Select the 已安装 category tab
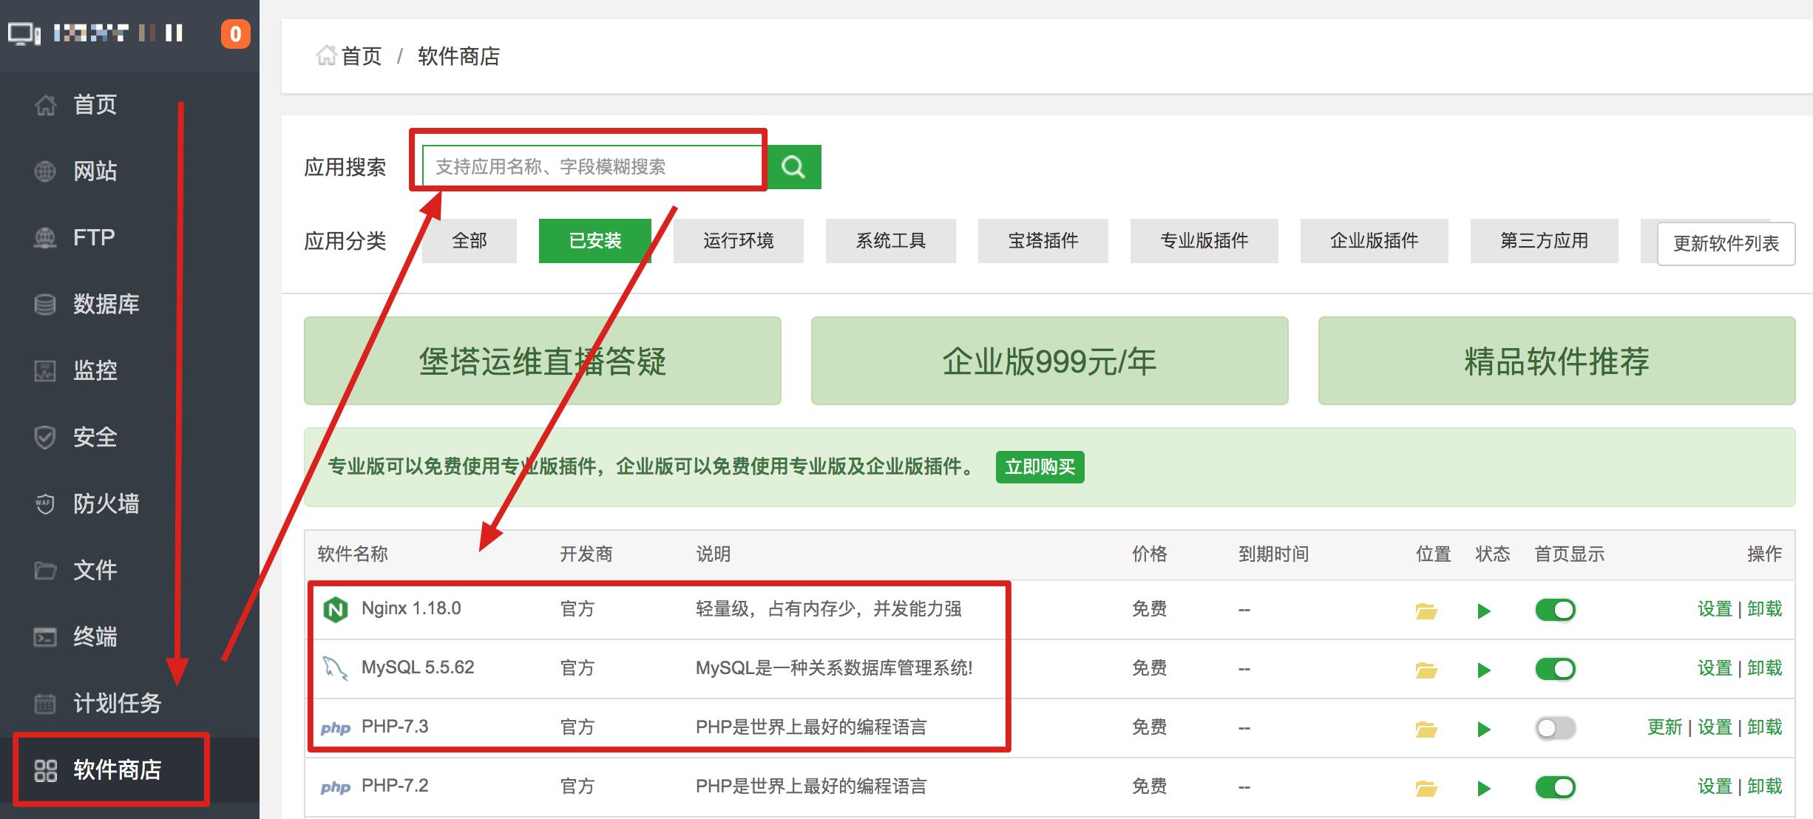 point(595,241)
